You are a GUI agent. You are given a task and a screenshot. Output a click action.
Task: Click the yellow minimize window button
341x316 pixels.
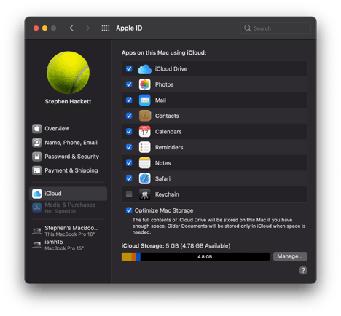[44, 28]
